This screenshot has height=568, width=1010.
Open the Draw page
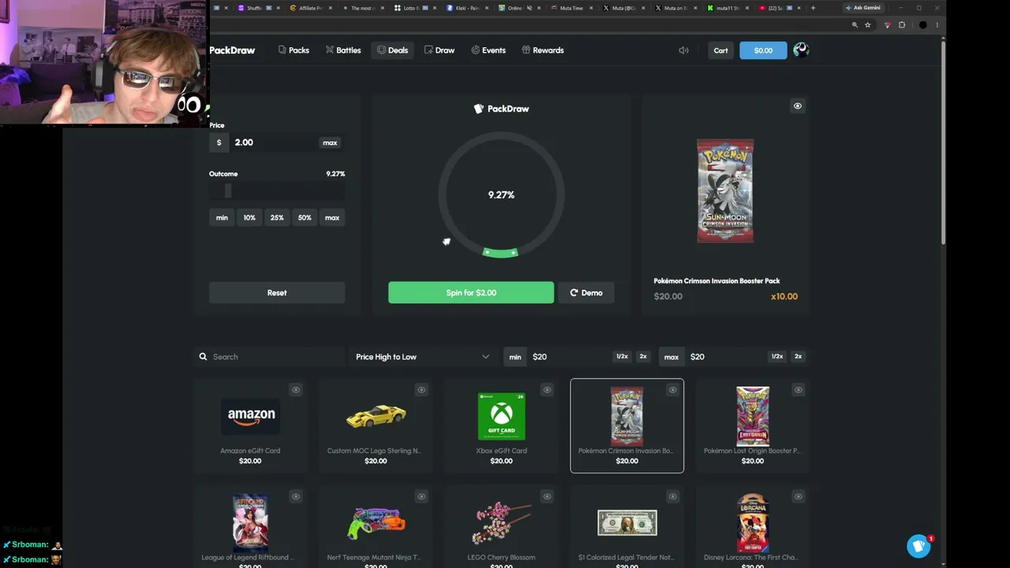pyautogui.click(x=440, y=50)
